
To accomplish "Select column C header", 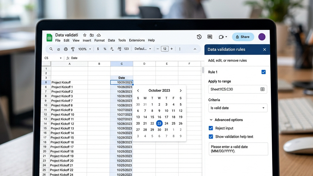I will [122, 64].
